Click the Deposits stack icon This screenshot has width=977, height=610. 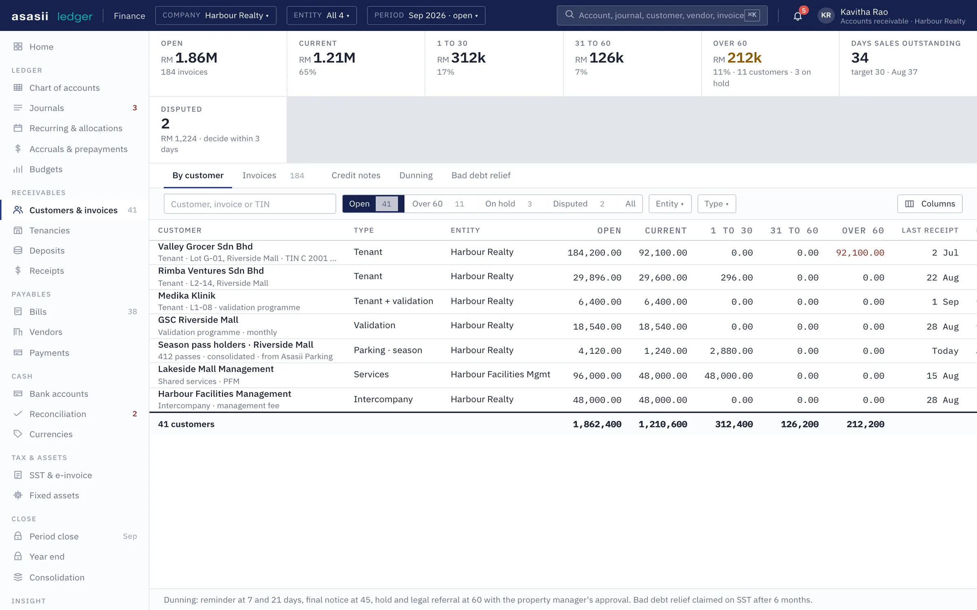[x=18, y=250]
